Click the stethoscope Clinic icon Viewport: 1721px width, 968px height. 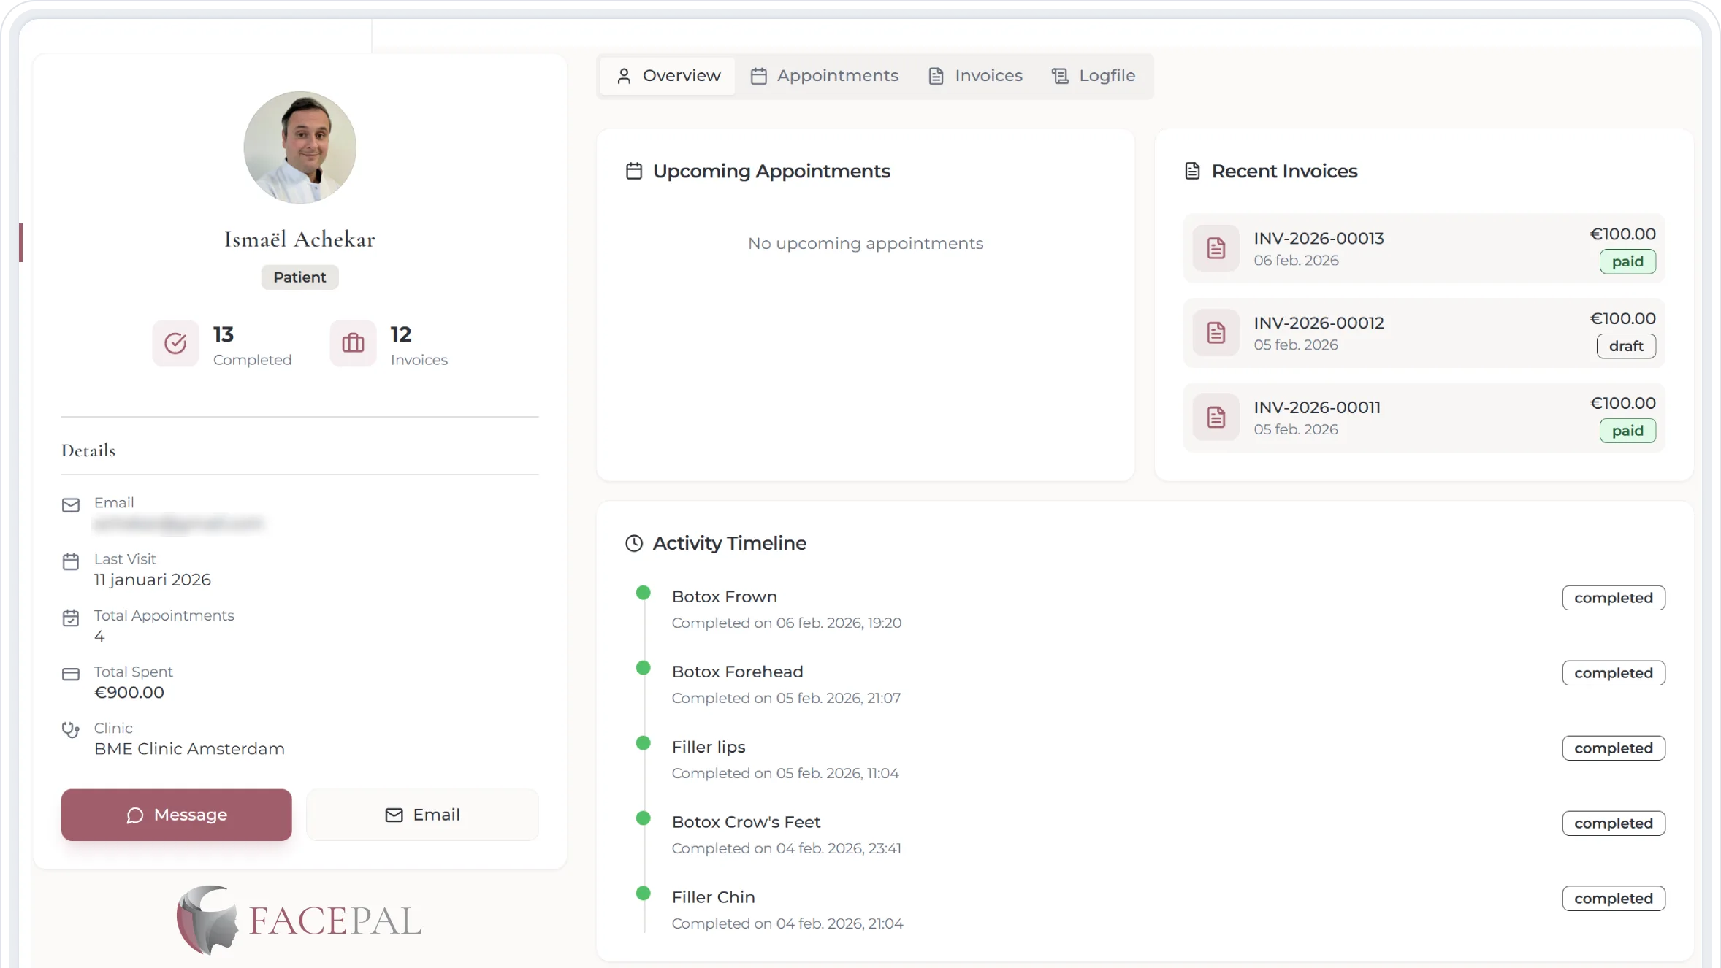click(x=71, y=730)
